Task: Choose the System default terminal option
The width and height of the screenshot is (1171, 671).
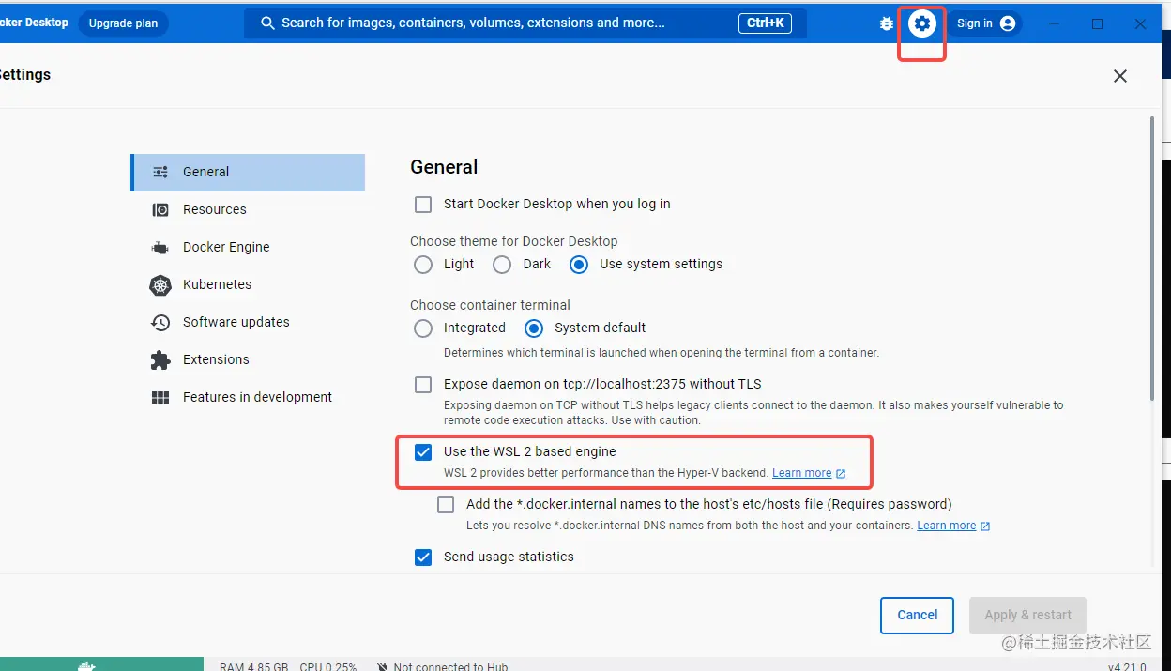Action: point(534,328)
